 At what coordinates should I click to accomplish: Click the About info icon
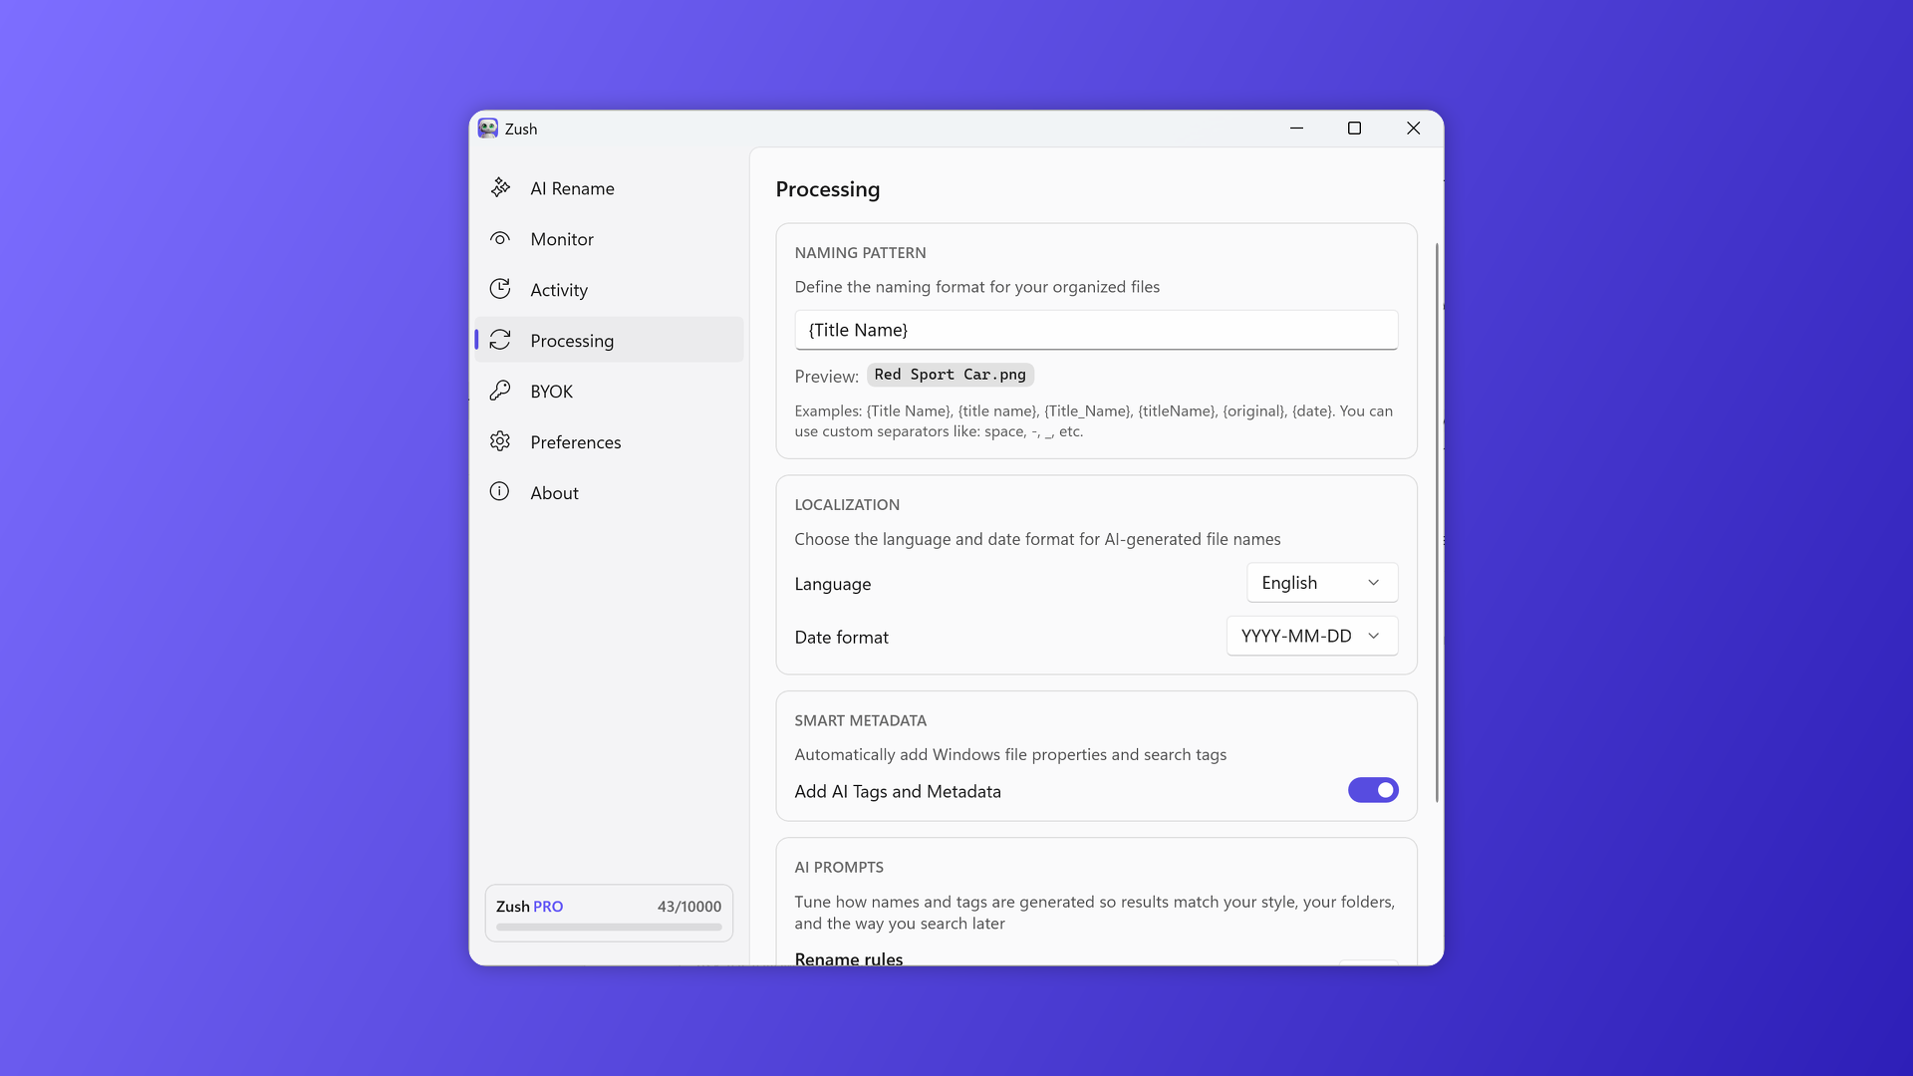pyautogui.click(x=501, y=491)
